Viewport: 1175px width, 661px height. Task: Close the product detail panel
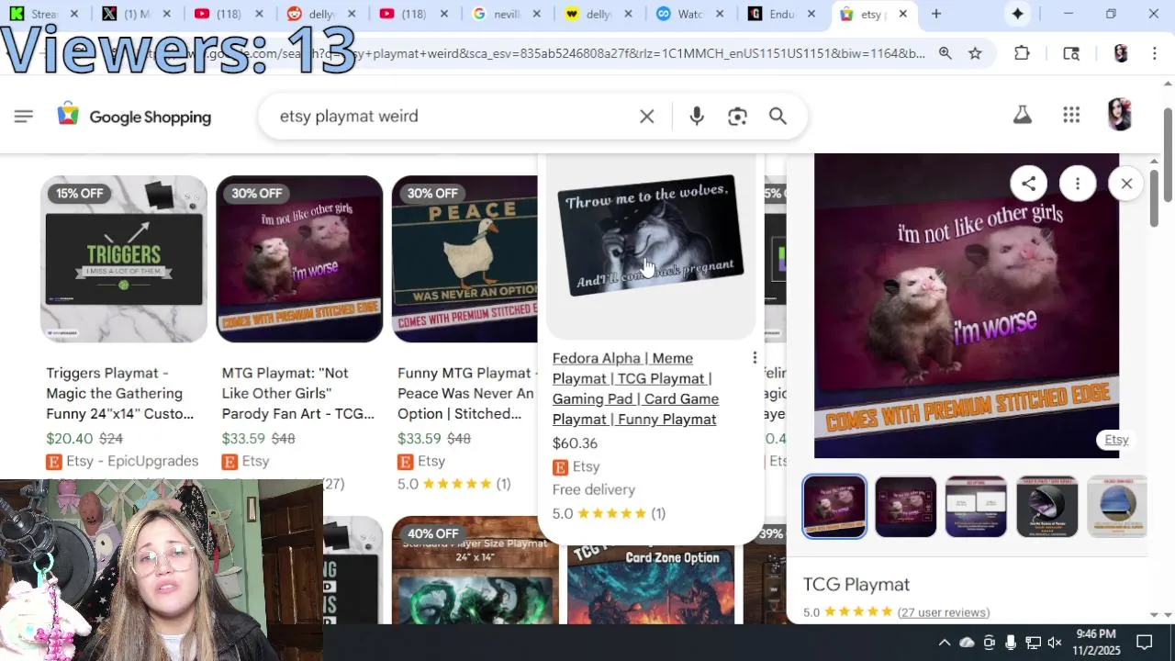pyautogui.click(x=1126, y=184)
